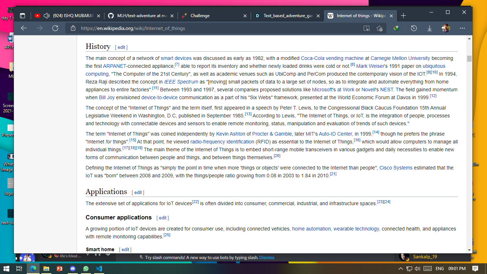The height and width of the screenshot is (274, 487).
Task: Open PowerPoint from taskbar
Action: (60, 268)
